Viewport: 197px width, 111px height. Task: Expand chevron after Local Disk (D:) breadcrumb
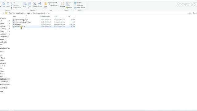click(26, 13)
